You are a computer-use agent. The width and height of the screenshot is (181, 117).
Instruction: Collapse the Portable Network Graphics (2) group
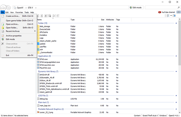point(176,109)
